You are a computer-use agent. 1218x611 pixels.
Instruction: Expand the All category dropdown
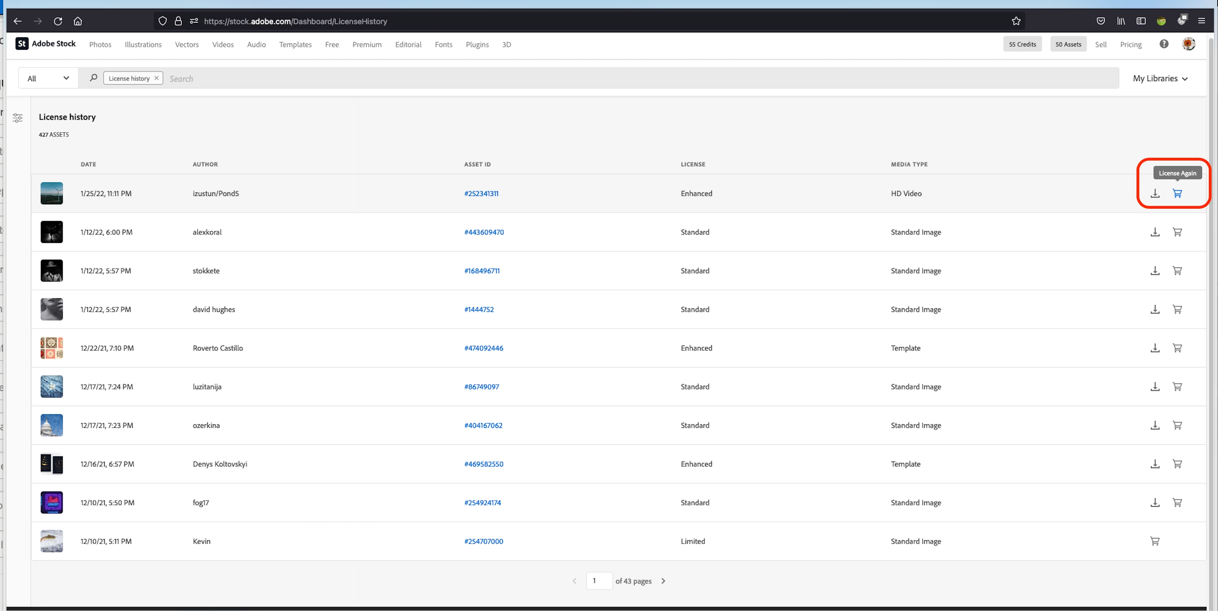pyautogui.click(x=48, y=78)
